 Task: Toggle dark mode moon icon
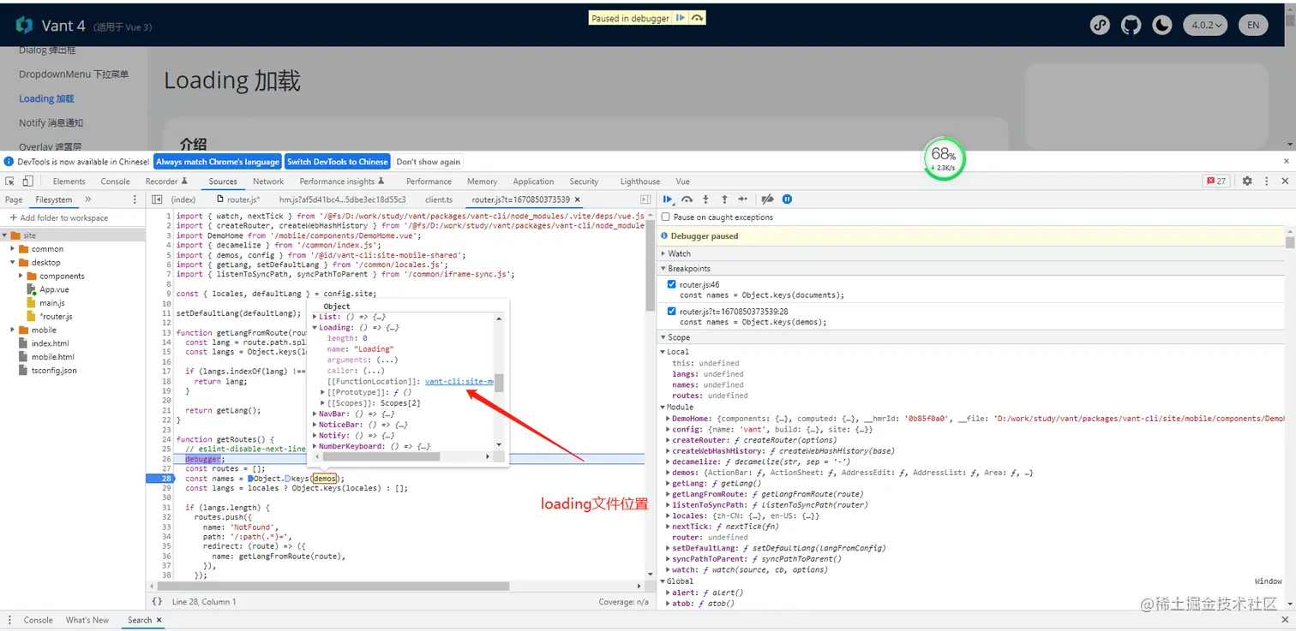1161,25
